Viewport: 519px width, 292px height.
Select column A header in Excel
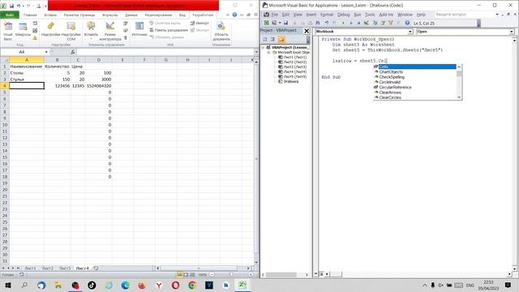(27, 60)
